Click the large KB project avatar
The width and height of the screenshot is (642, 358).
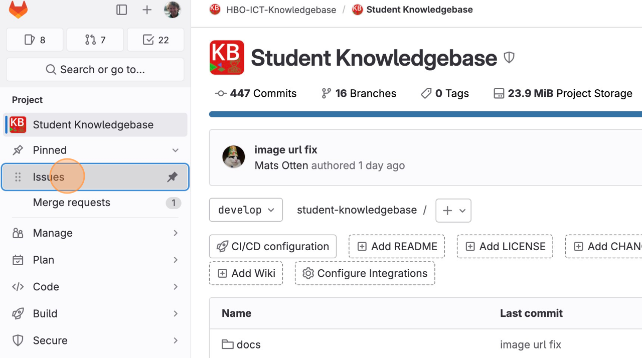pyautogui.click(x=227, y=58)
